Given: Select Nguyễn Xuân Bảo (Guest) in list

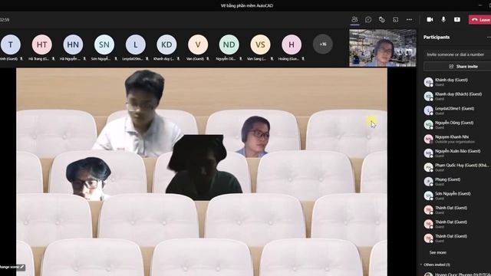Looking at the screenshot, I should tap(456, 153).
